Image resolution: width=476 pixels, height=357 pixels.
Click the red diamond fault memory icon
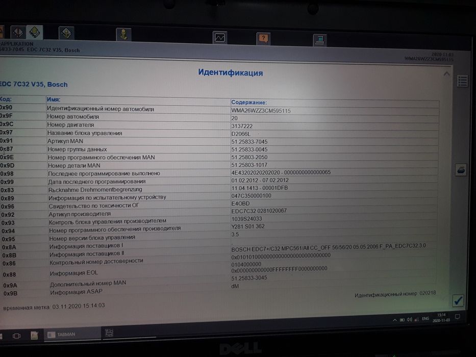18,32
